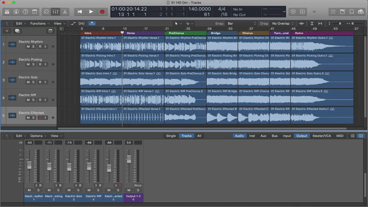This screenshot has height=207, width=368.
Task: Click the Record button
Action: (102, 12)
